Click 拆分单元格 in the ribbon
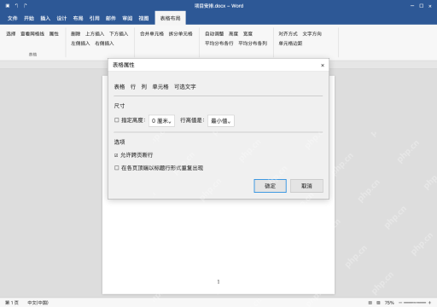Screen dimensions: 437x307 click(181, 34)
